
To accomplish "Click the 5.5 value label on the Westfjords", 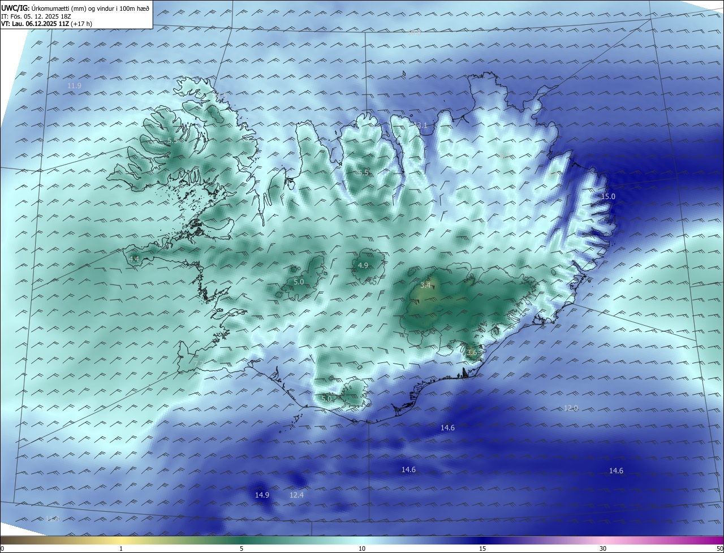I will pos(173,140).
